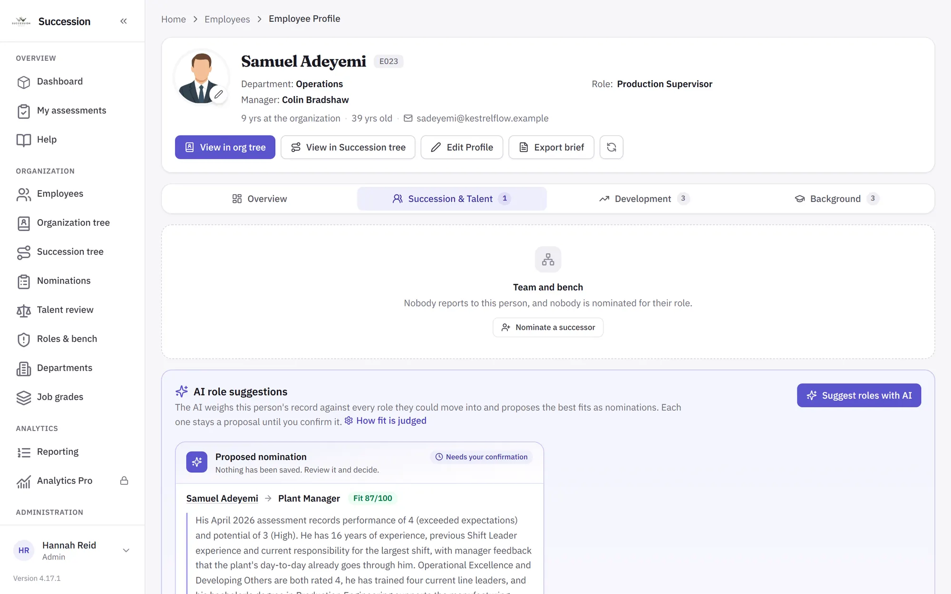
Task: Click the sparkle icon beside AI role suggestions
Action: click(x=182, y=391)
